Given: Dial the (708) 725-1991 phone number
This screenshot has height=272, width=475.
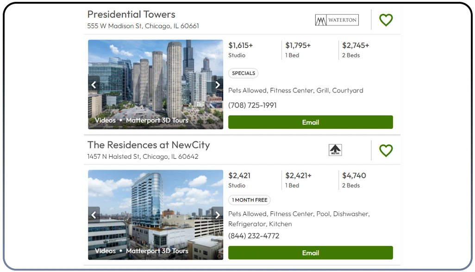Looking at the screenshot, I should click(252, 105).
